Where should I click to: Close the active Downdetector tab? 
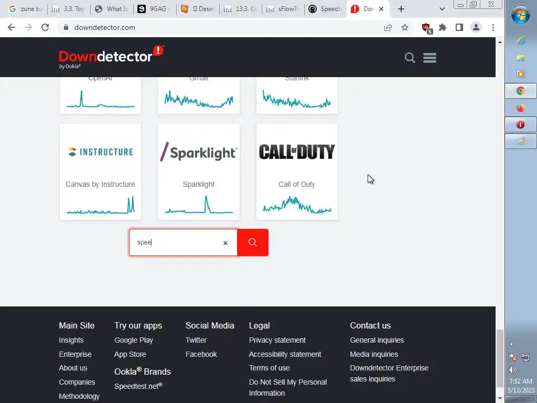click(x=381, y=9)
